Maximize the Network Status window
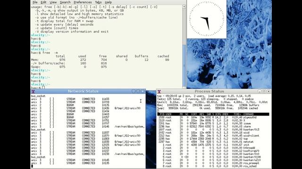The width and height of the screenshot is (302, 169). pos(138,92)
